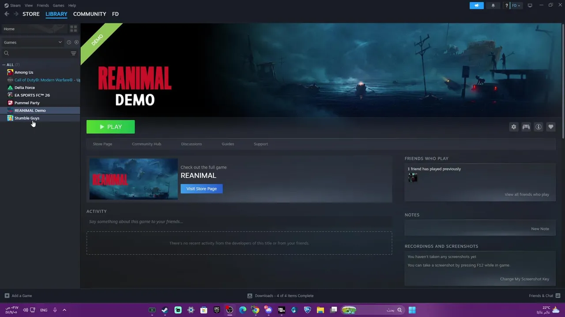Show hidden tray icons chevron
This screenshot has width=565, height=317.
point(64,310)
